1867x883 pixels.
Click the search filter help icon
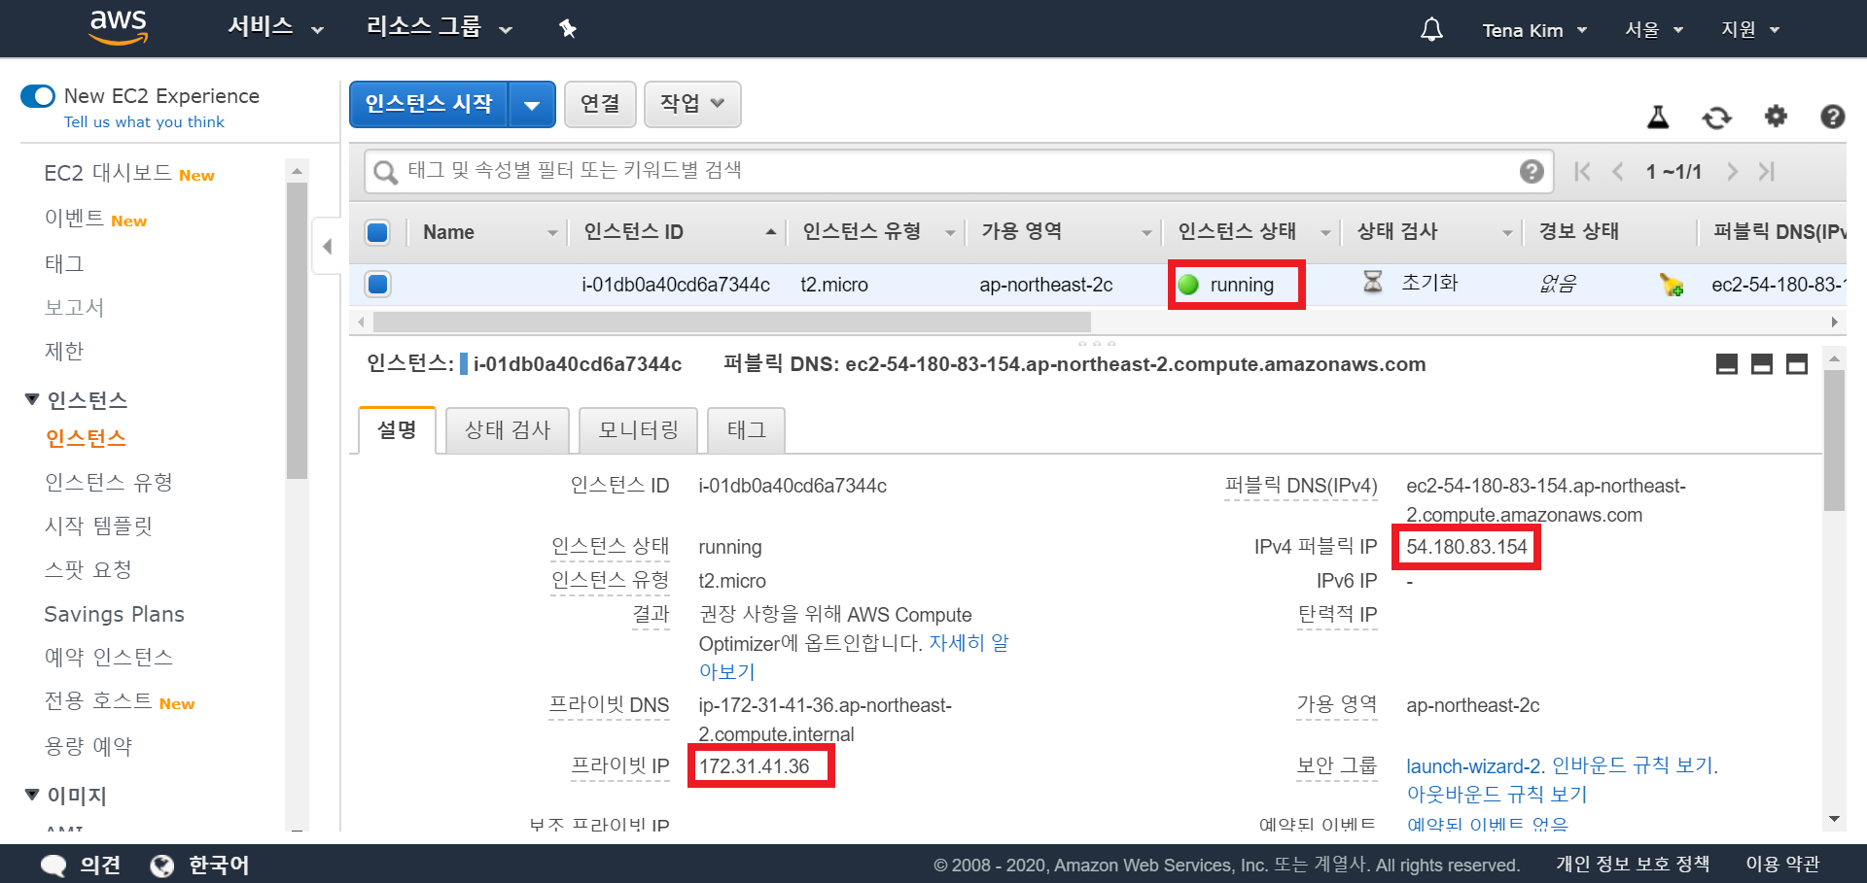[1532, 172]
